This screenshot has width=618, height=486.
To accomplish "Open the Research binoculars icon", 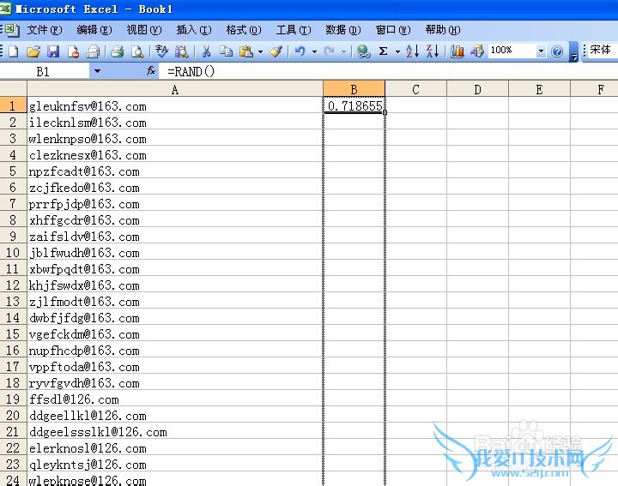I will [x=181, y=51].
